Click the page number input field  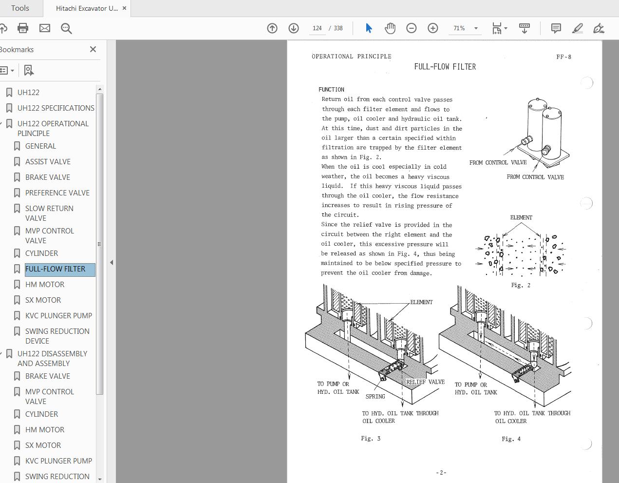(x=317, y=28)
